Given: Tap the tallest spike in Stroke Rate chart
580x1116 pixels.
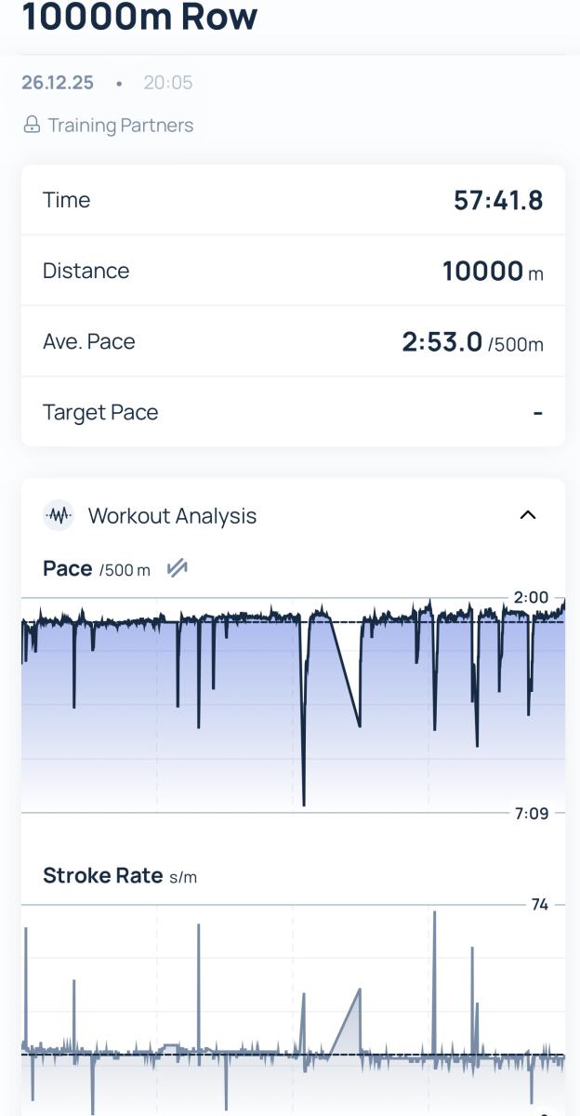Looking at the screenshot, I should click(434, 914).
